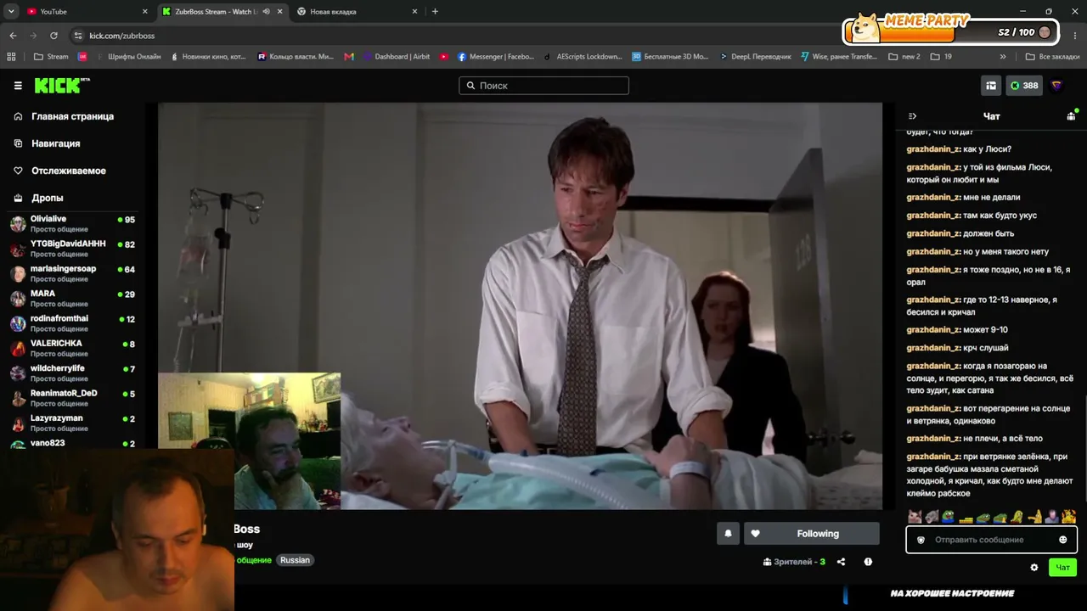Open the user profile avatar menu

point(1057,86)
